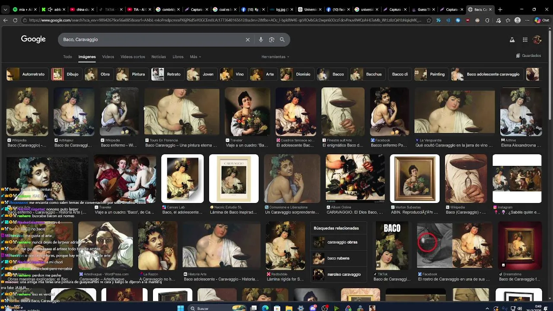Viewport: 553px width, 311px height.
Task: Switch to the Noticias tab
Action: 159,57
